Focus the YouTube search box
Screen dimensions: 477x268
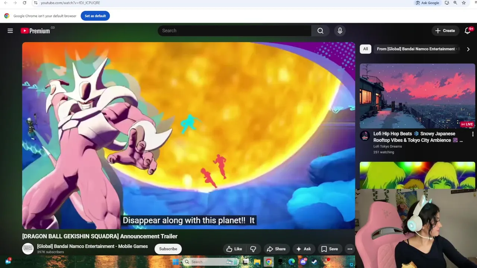coord(235,31)
